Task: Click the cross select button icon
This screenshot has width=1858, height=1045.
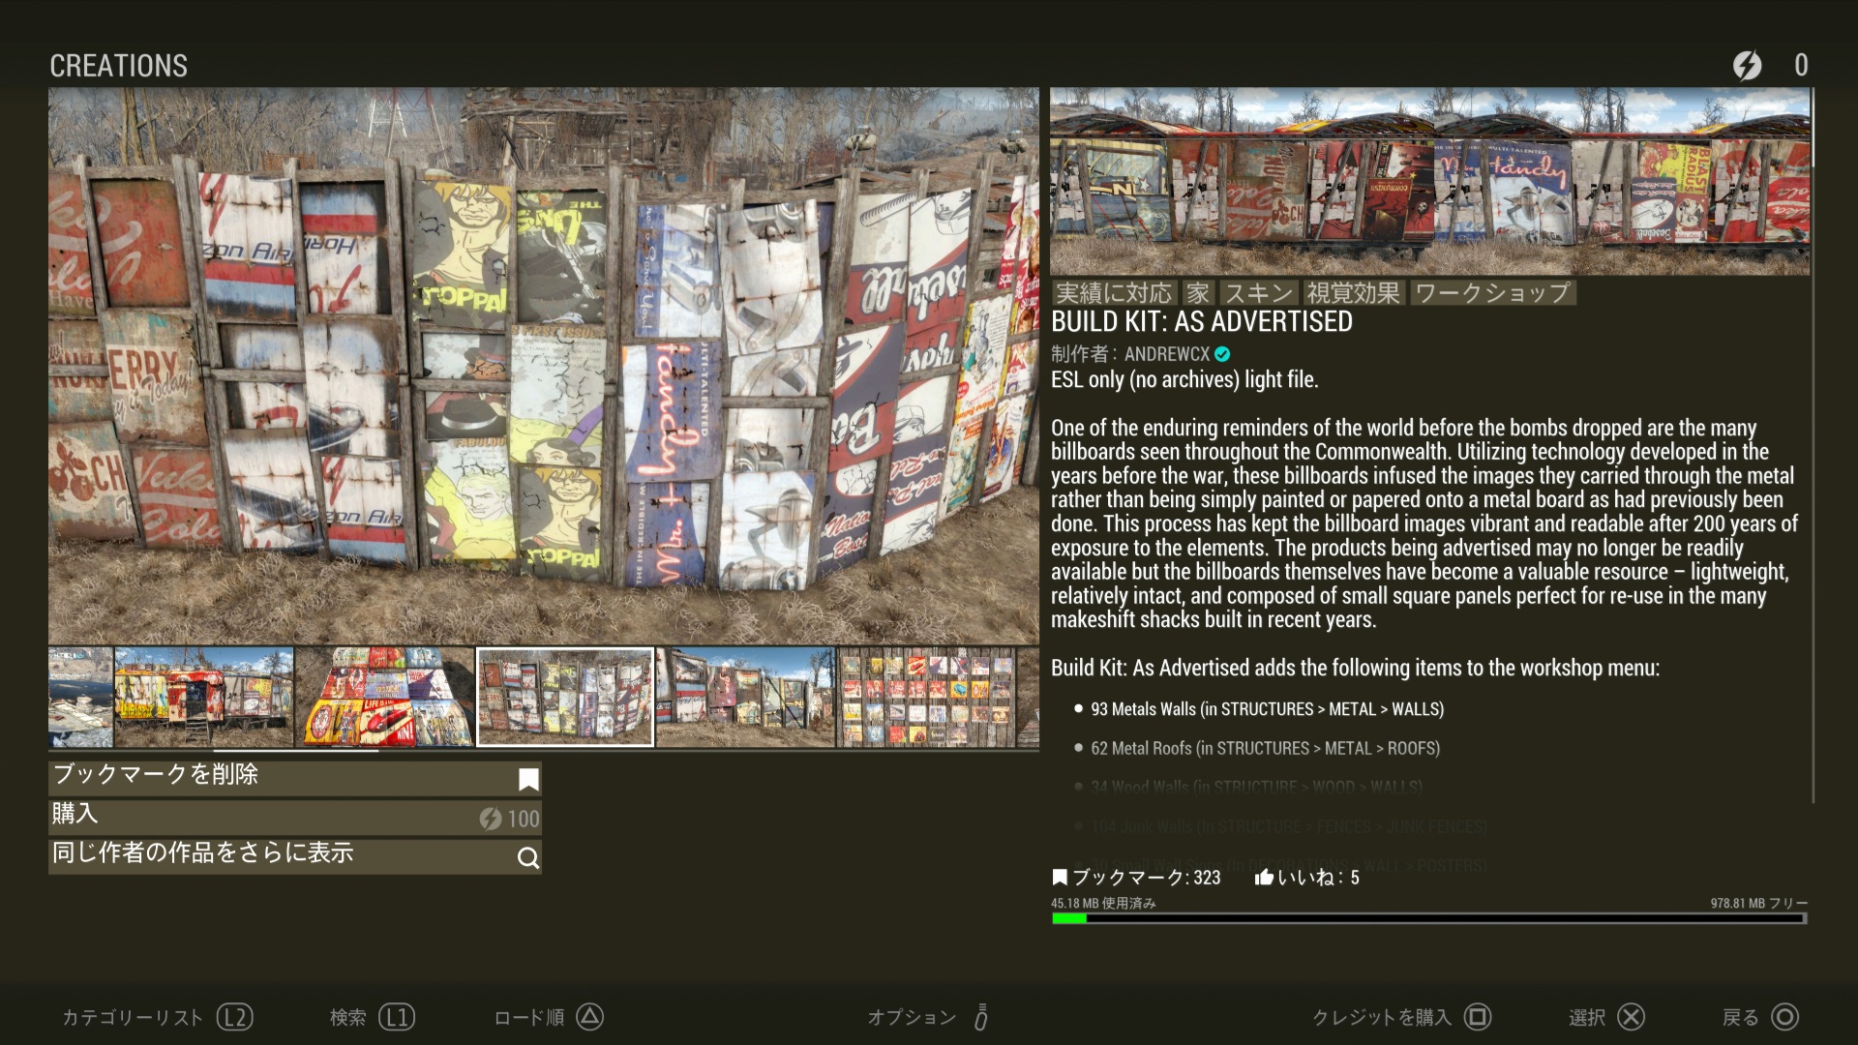Action: tap(1631, 1017)
